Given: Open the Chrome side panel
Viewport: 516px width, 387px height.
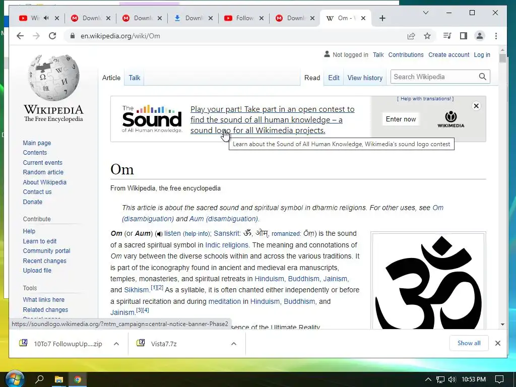Looking at the screenshot, I should [464, 36].
